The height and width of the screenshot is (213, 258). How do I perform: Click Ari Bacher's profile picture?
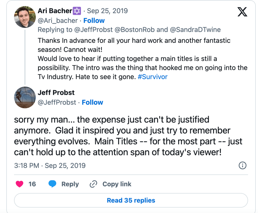tap(25, 17)
